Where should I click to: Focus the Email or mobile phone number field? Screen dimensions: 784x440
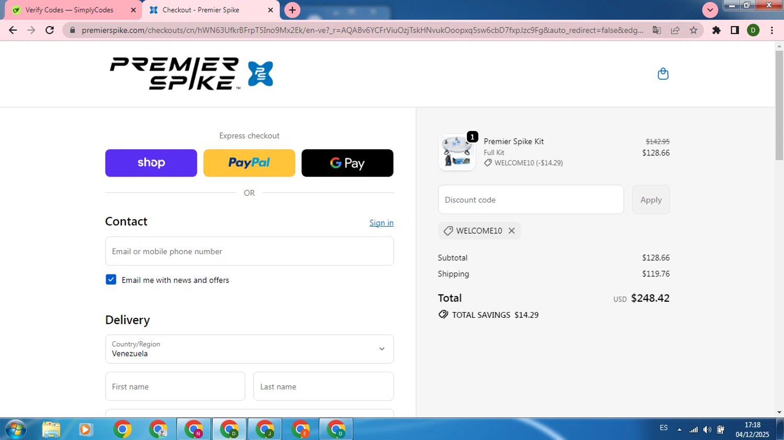click(249, 251)
